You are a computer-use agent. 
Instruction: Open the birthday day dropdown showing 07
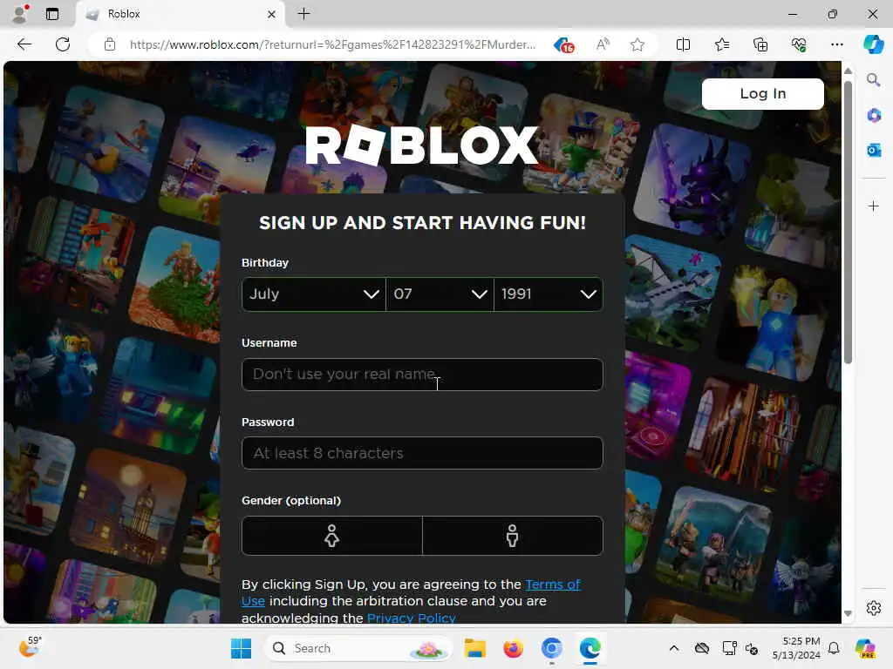(x=440, y=294)
